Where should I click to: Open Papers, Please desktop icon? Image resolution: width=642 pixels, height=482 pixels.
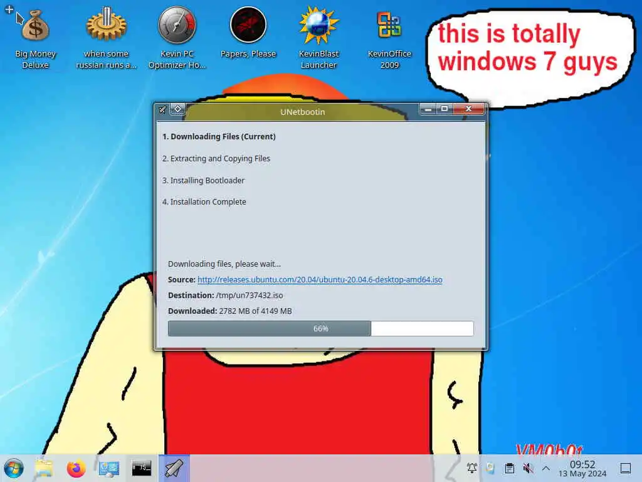(248, 34)
